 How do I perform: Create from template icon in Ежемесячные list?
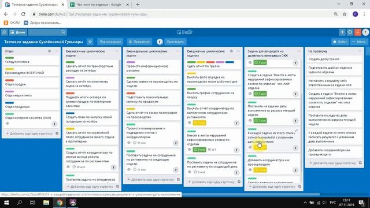click(x=117, y=187)
